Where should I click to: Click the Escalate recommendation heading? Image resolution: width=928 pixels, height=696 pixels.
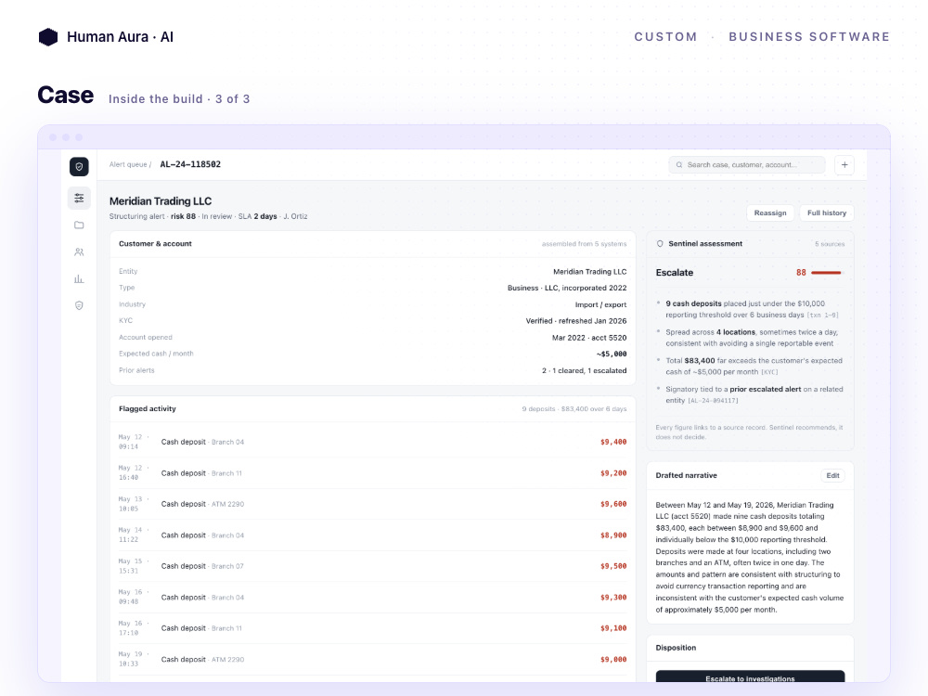[674, 273]
